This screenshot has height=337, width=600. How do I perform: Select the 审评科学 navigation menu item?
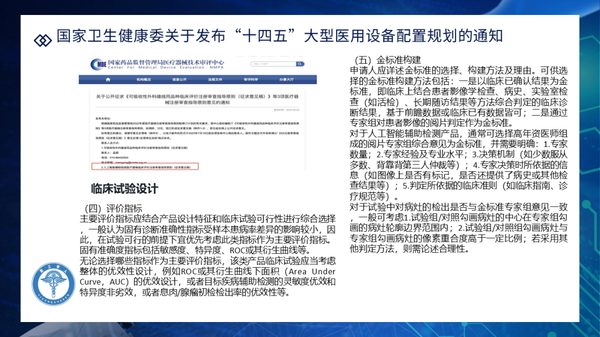(251, 80)
